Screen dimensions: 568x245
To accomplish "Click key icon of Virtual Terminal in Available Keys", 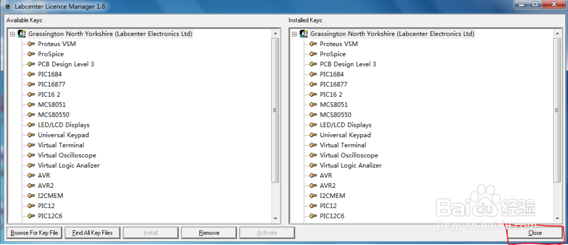I will [x=31, y=146].
